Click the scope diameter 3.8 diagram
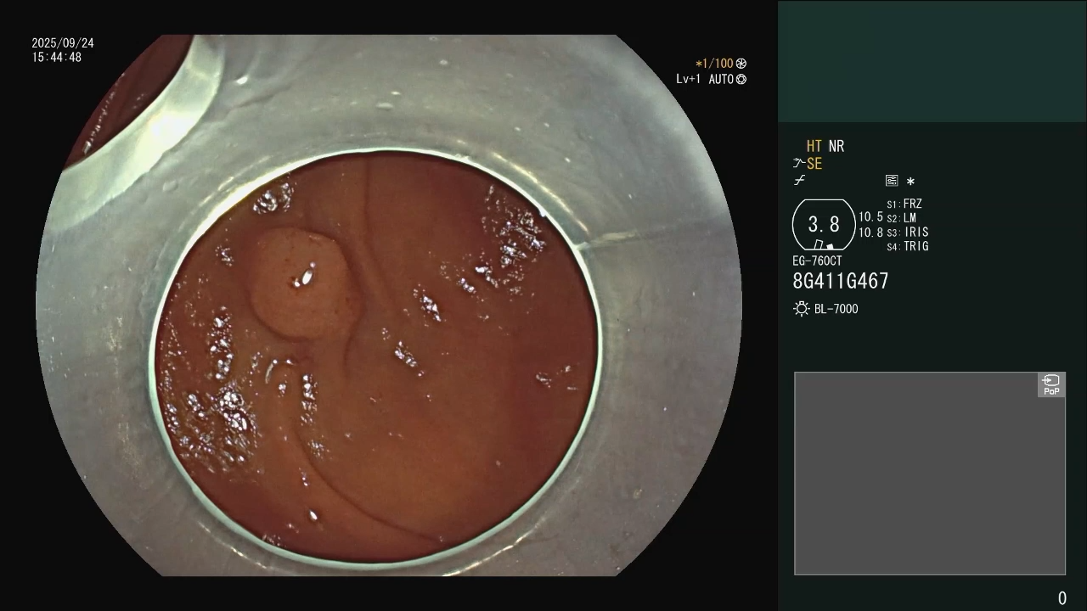Viewport: 1087px width, 611px height. [x=823, y=225]
